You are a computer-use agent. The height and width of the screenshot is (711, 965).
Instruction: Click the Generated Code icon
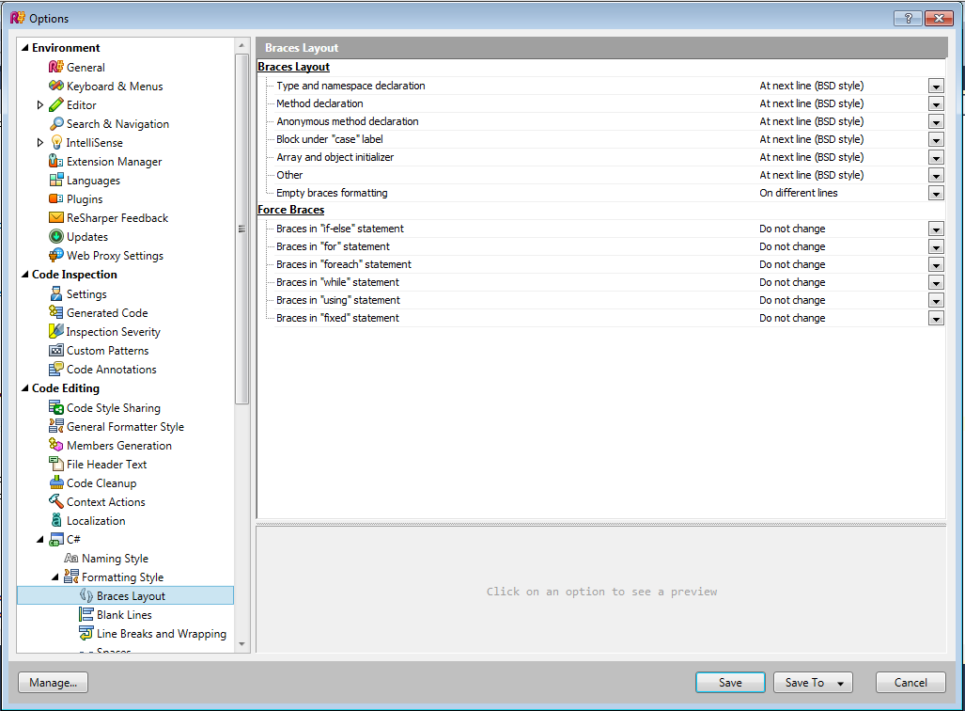(56, 312)
